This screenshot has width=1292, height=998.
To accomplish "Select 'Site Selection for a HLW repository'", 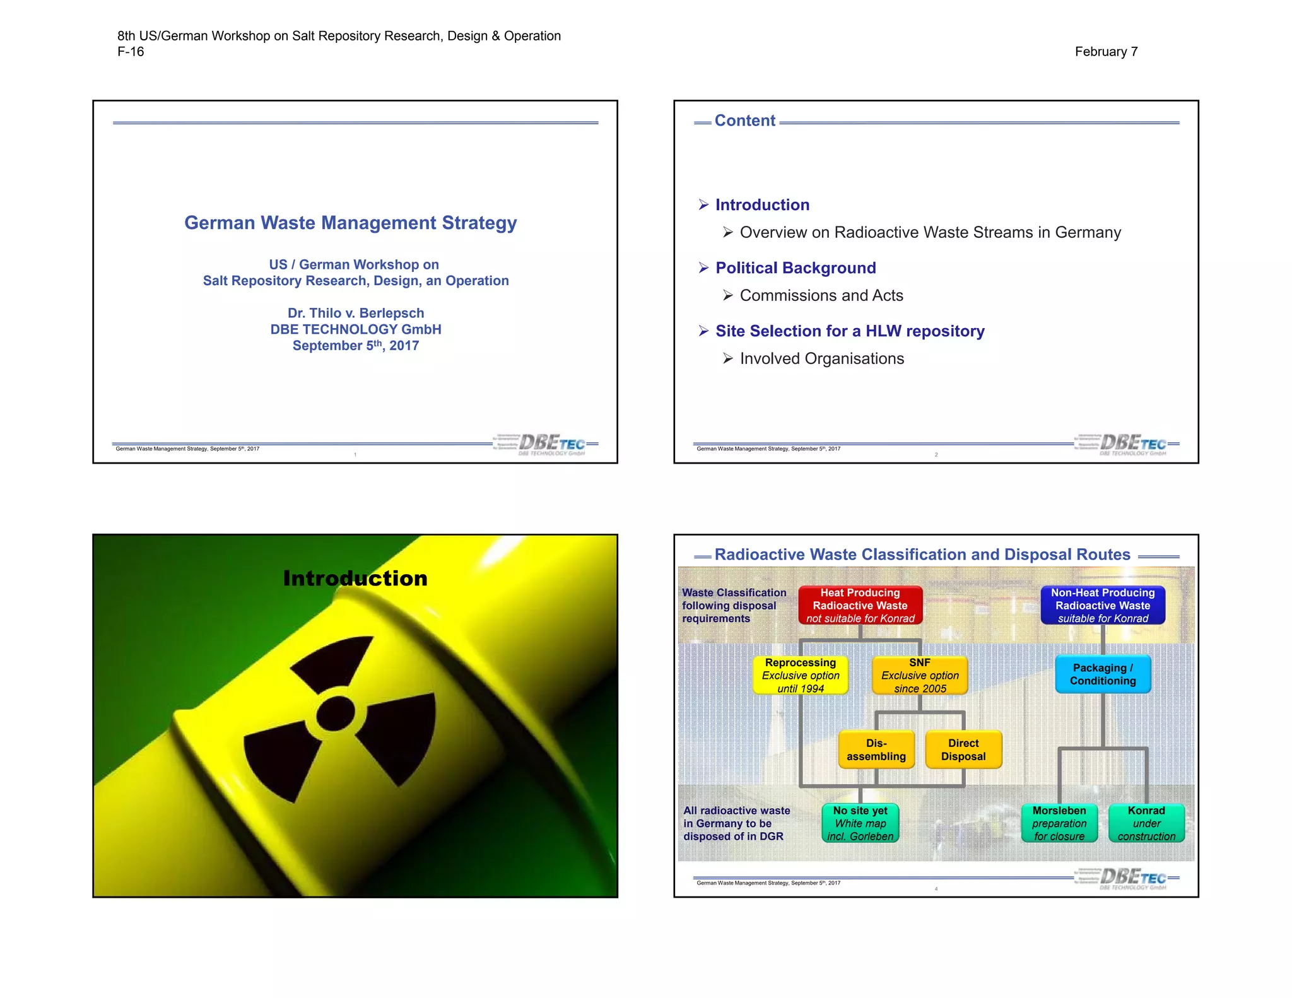I will [x=850, y=331].
